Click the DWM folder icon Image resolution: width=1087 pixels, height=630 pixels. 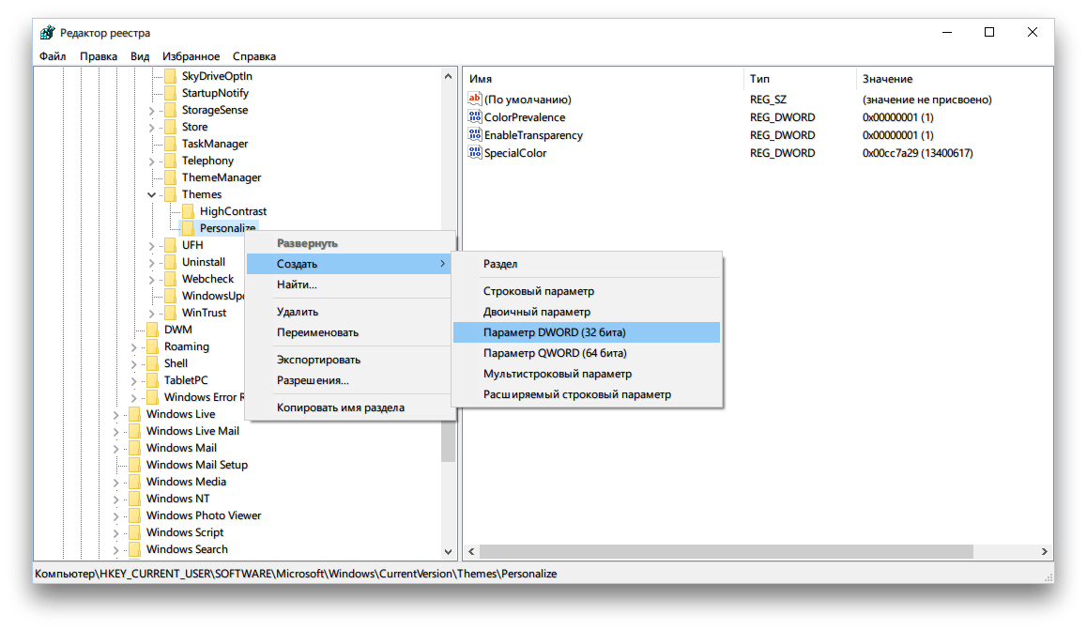click(x=152, y=330)
